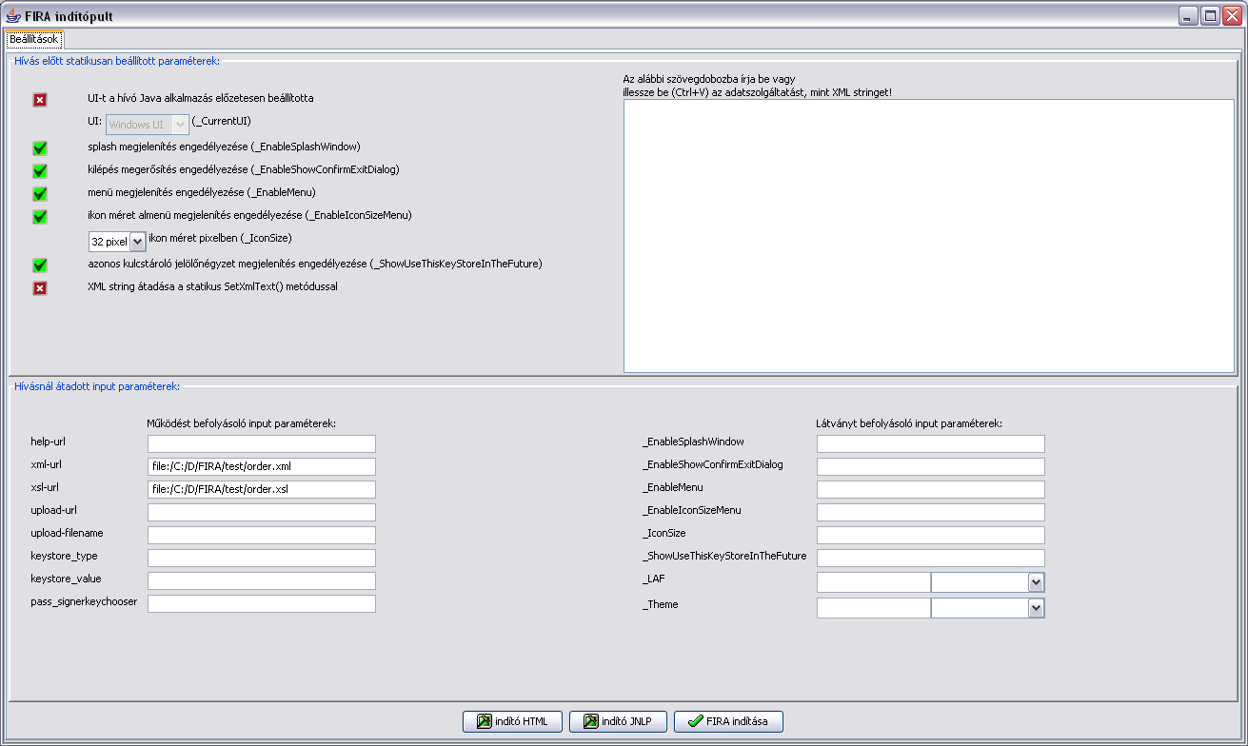The width and height of the screenshot is (1248, 746).
Task: Click the FIRA indítása button
Action: tap(728, 721)
